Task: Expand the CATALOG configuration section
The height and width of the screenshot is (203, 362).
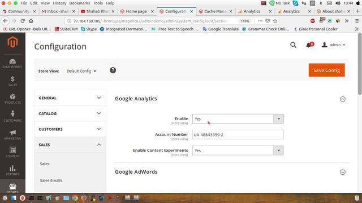Action: click(70, 113)
